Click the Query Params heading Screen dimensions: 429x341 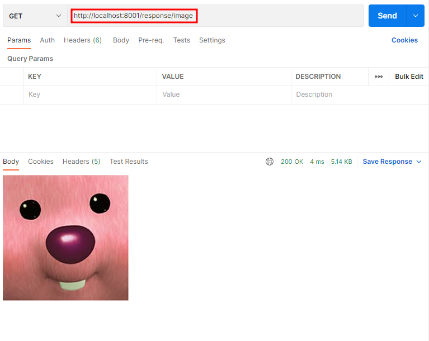(x=30, y=59)
